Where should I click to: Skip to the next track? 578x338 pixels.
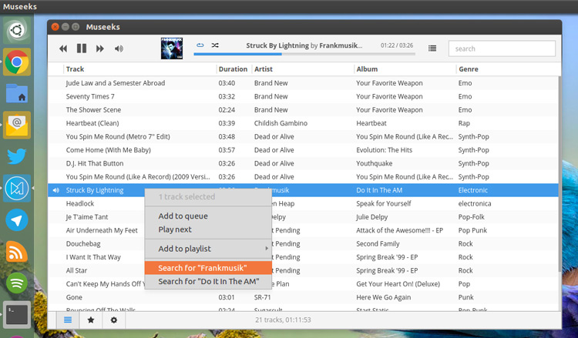click(x=100, y=49)
